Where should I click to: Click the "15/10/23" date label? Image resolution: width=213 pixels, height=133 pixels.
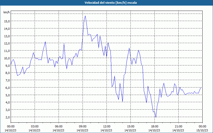202,131
